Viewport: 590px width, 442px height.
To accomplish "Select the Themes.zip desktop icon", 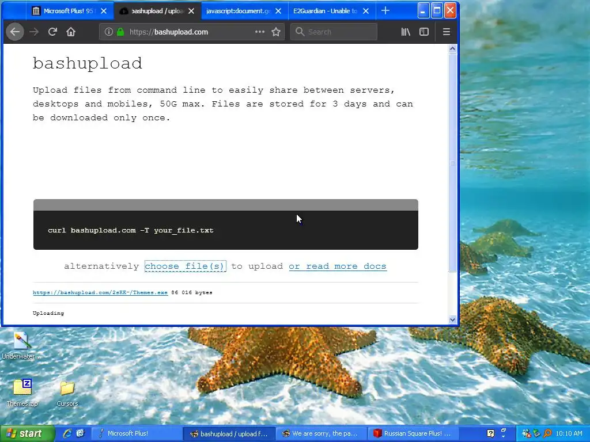I will tap(22, 393).
